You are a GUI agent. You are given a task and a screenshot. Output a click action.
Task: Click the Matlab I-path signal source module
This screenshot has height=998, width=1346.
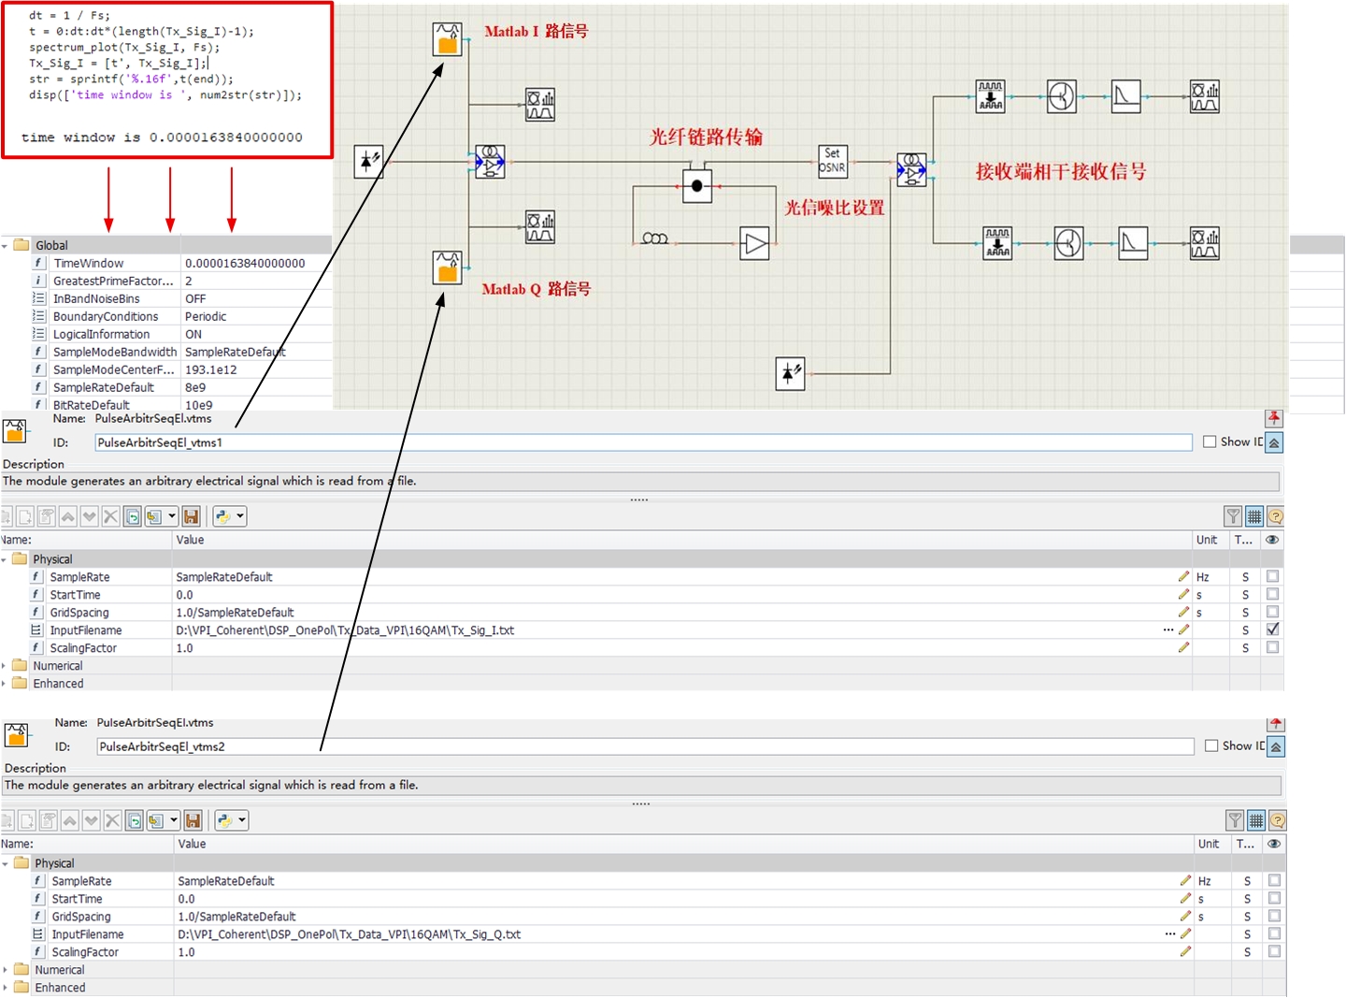(446, 39)
